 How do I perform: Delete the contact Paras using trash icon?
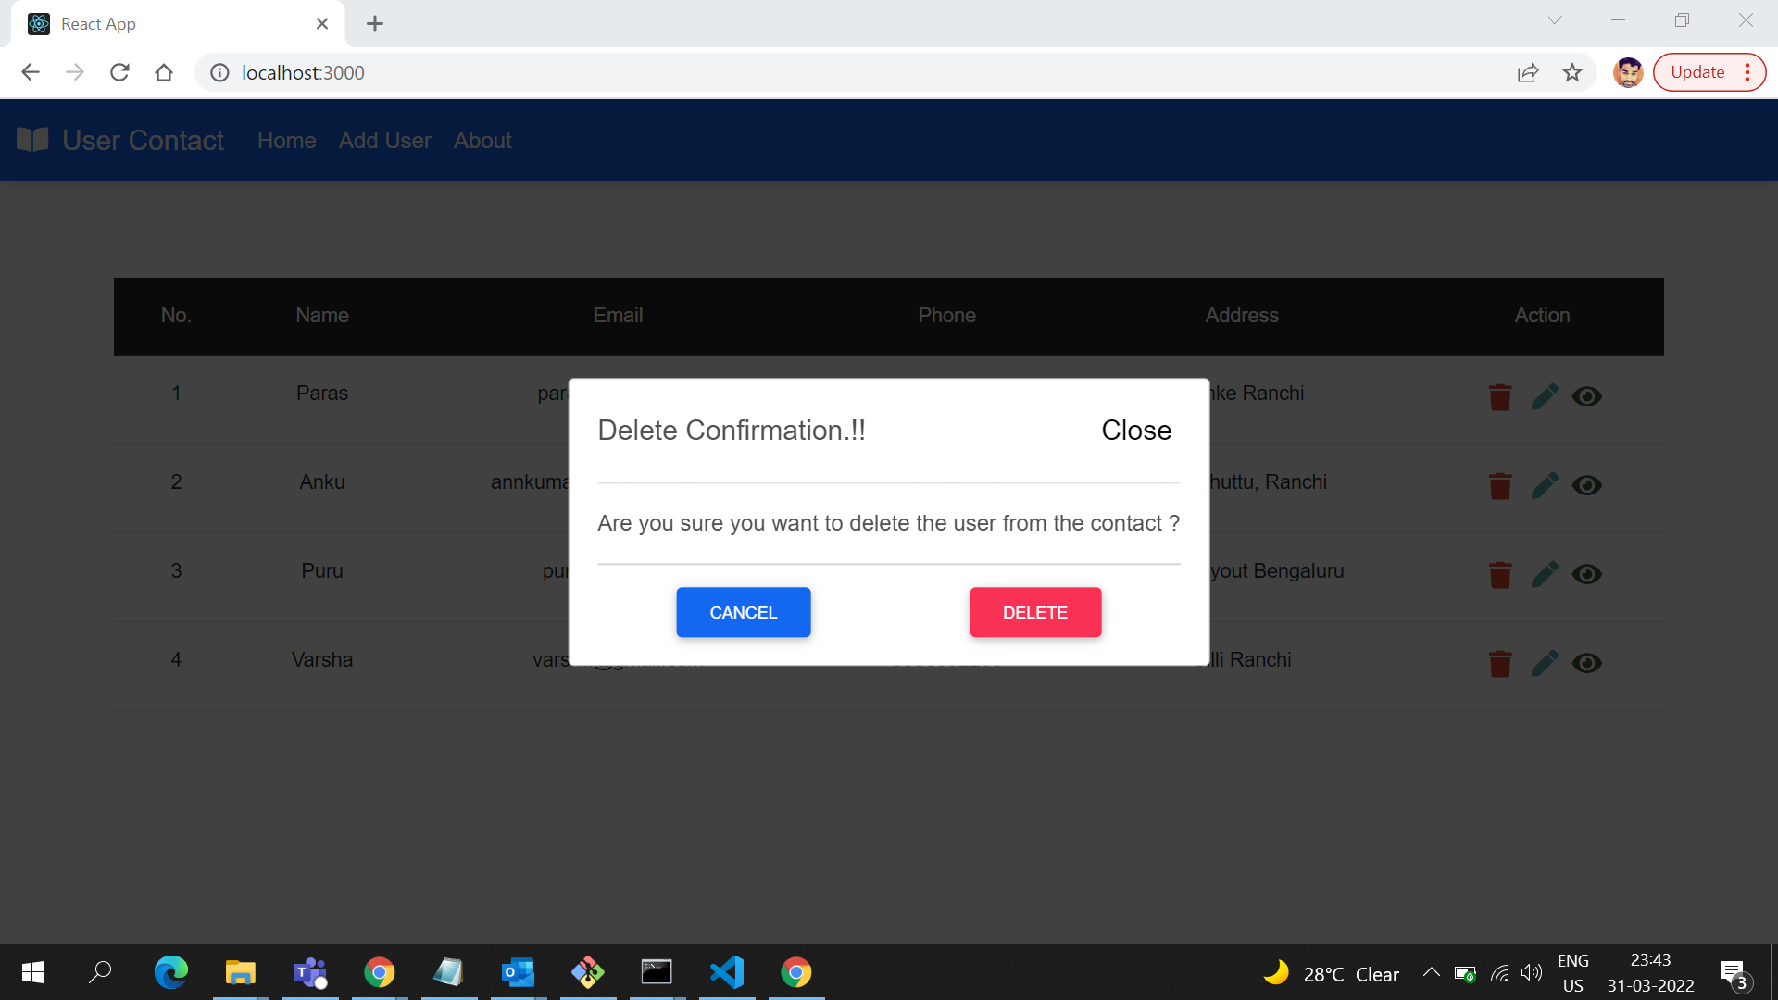pyautogui.click(x=1500, y=396)
